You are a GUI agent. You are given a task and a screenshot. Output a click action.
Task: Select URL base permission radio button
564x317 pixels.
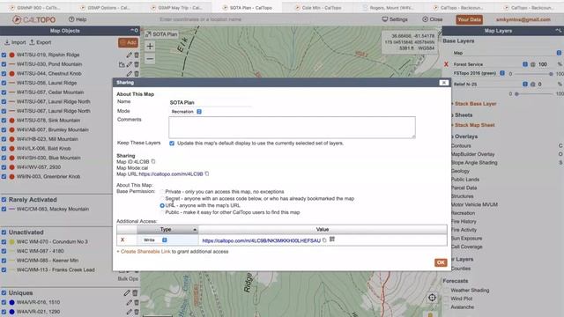[x=162, y=205]
